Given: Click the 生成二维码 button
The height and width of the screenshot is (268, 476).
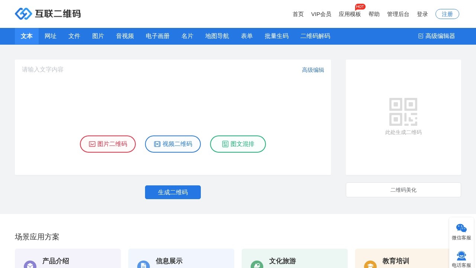Looking at the screenshot, I should 173,192.
